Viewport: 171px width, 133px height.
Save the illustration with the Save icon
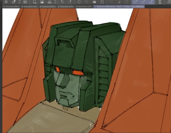click(x=49, y=2)
